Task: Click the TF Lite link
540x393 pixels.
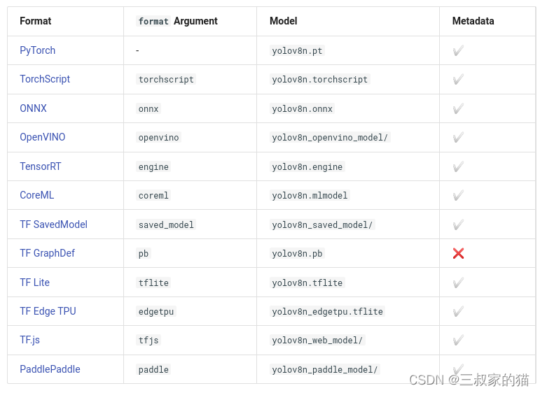Action: (x=34, y=283)
